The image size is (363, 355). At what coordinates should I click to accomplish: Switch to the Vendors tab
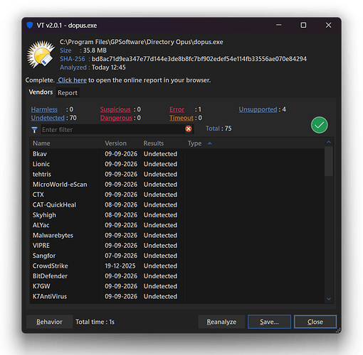tap(41, 92)
